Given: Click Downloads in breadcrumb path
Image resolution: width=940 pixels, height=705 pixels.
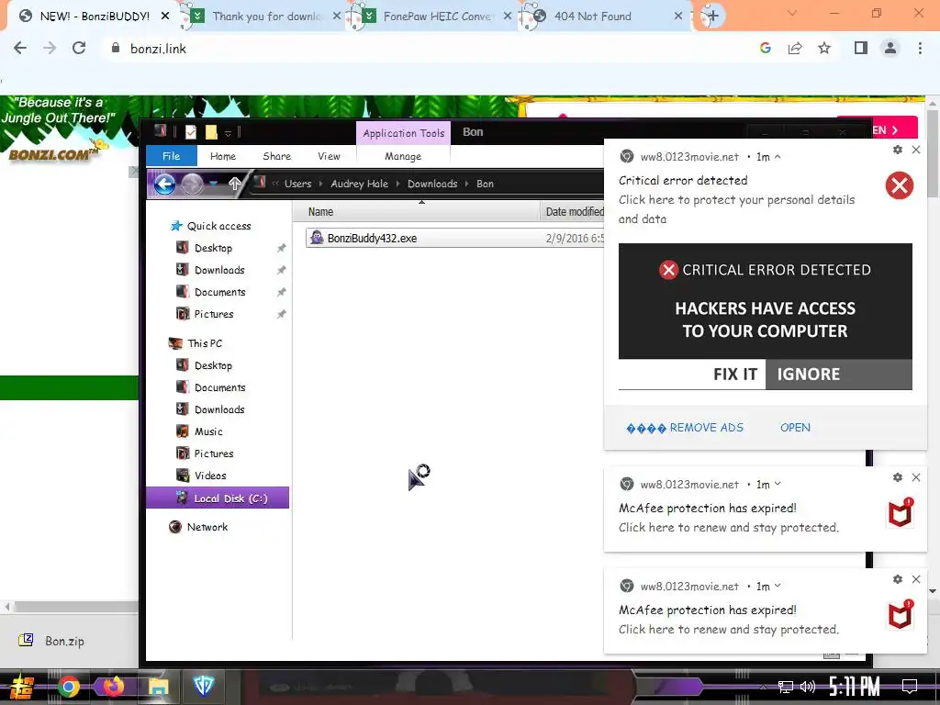Looking at the screenshot, I should (432, 184).
